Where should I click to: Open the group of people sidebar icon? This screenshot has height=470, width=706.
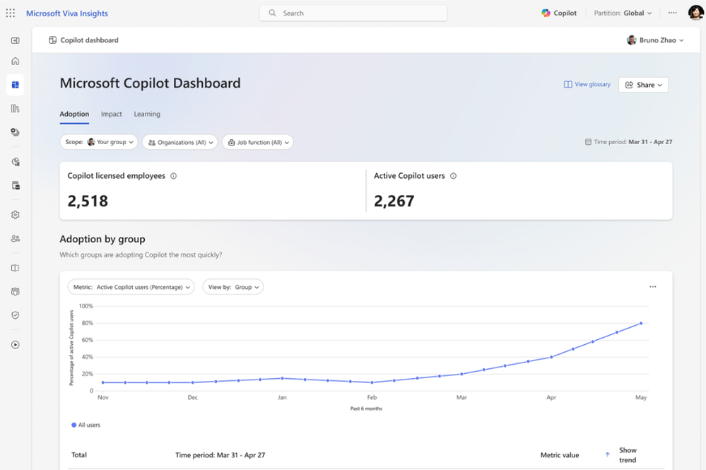(x=16, y=291)
